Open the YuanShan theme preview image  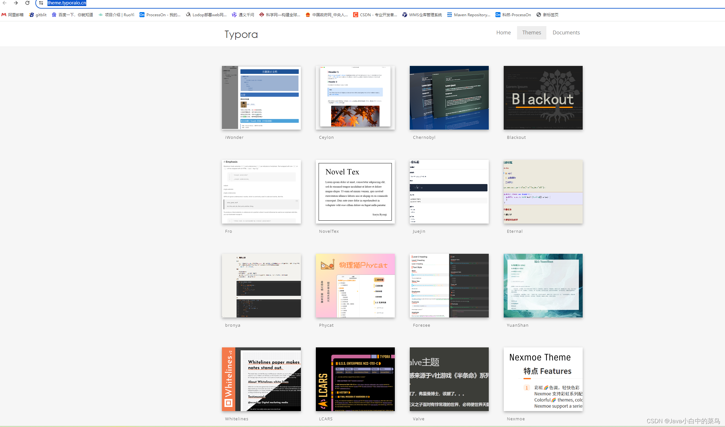click(543, 285)
